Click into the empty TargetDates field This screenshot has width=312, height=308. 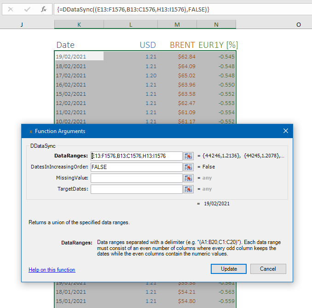coord(137,189)
